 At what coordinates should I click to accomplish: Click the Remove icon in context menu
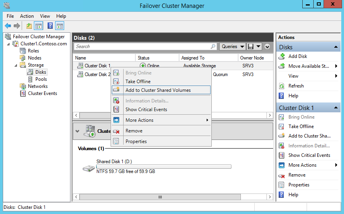pyautogui.click(x=116, y=131)
